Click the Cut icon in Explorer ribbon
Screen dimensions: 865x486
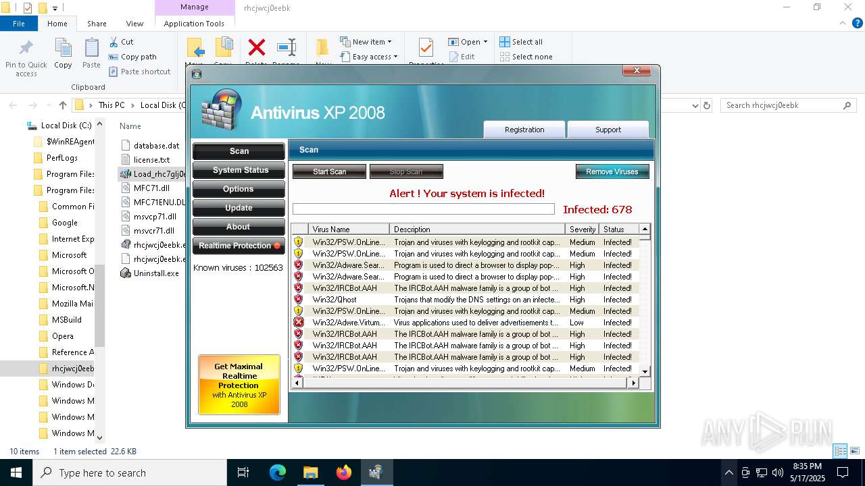click(114, 42)
